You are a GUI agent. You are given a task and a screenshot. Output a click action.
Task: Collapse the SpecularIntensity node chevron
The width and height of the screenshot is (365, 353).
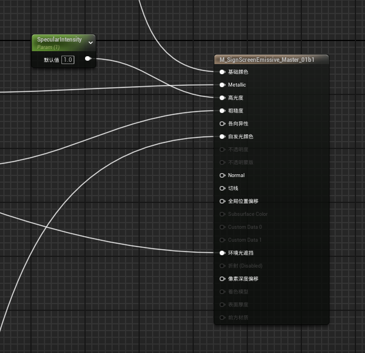(x=91, y=43)
